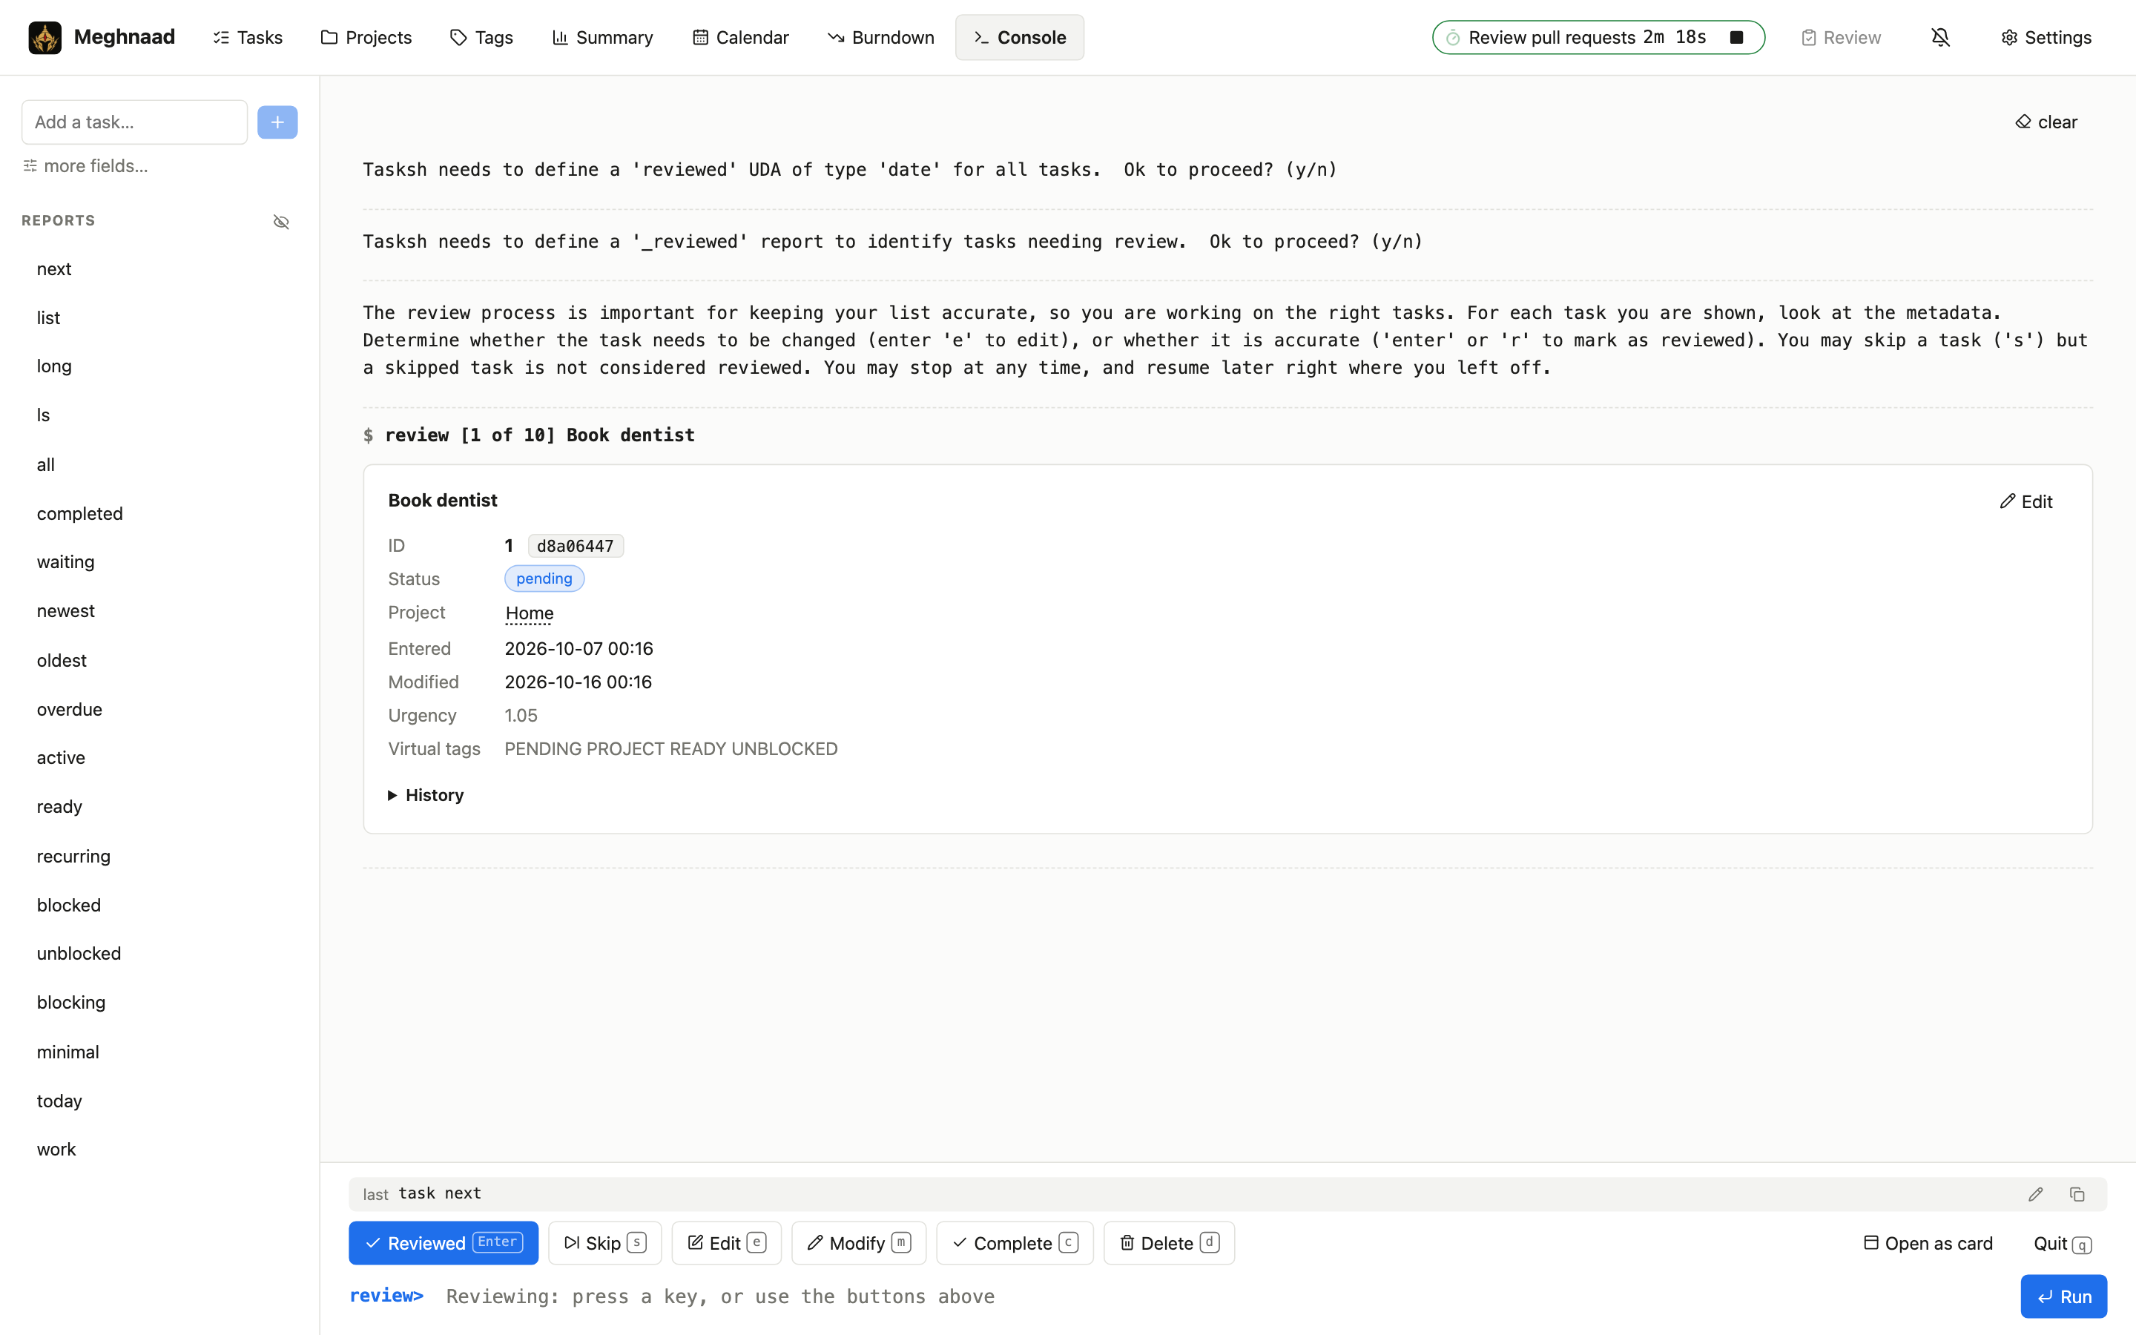Open Settings
The height and width of the screenshot is (1335, 2136).
(2046, 37)
